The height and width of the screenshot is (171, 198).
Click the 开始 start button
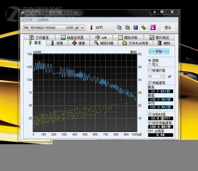(x=159, y=51)
